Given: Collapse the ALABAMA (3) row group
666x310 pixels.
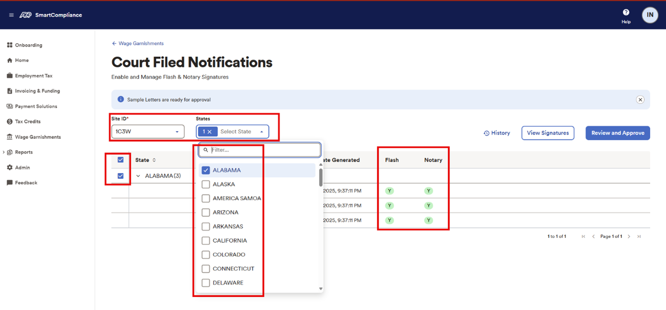Looking at the screenshot, I should click(x=138, y=176).
